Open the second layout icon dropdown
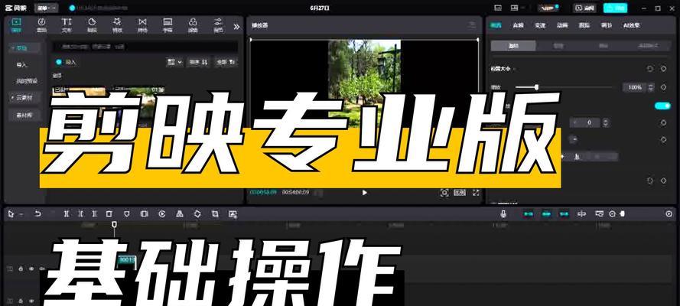Image resolution: width=680 pixels, height=306 pixels. (x=518, y=8)
